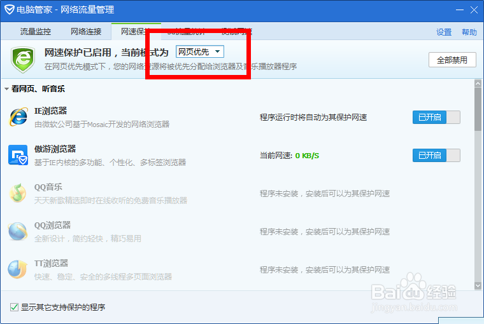Collapse the 看网页、听音乐 section
Screen dimensions: 484x324
(x=6, y=89)
